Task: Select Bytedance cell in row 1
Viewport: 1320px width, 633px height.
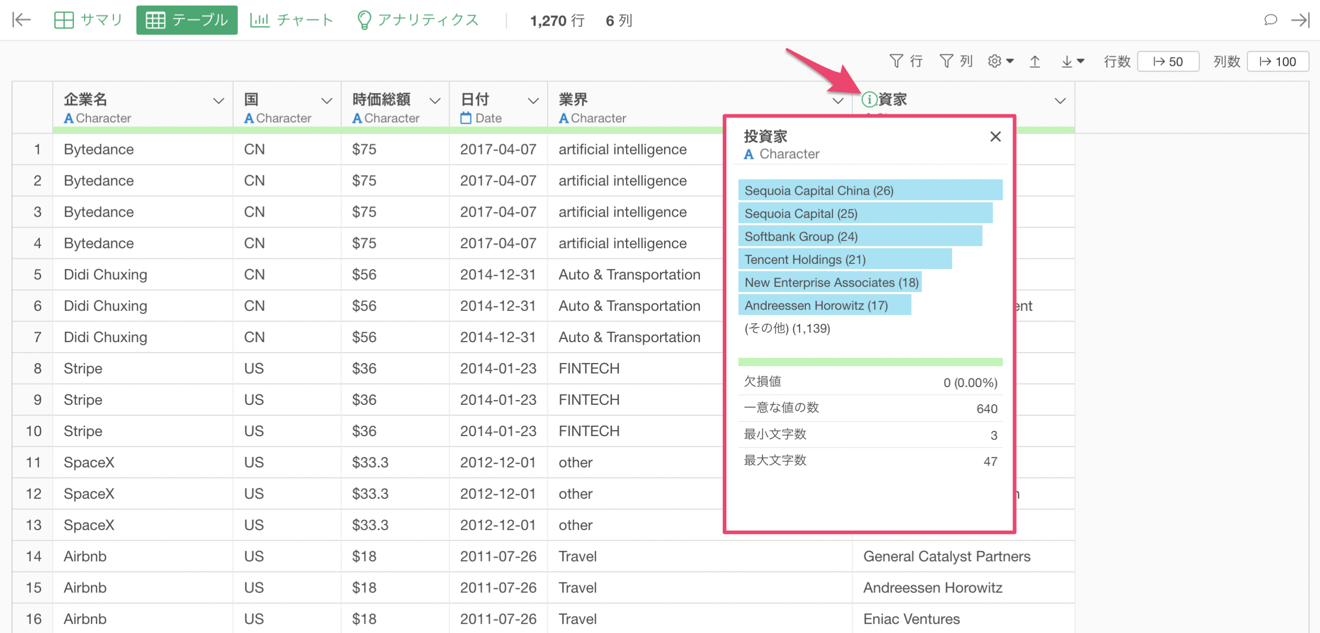Action: [x=143, y=149]
